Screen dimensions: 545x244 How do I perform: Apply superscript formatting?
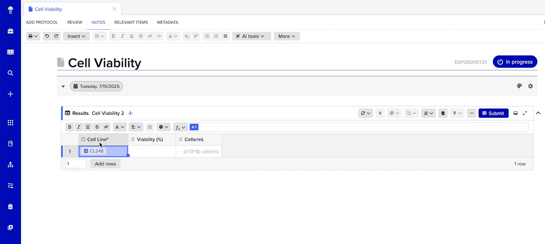(196, 36)
